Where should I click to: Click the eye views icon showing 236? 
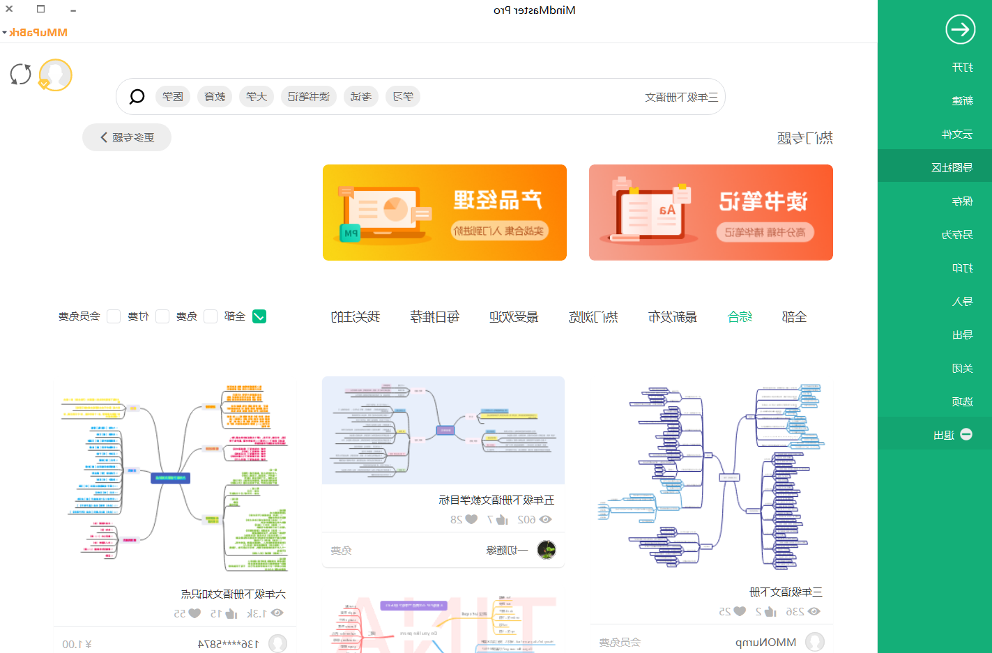pyautogui.click(x=814, y=611)
